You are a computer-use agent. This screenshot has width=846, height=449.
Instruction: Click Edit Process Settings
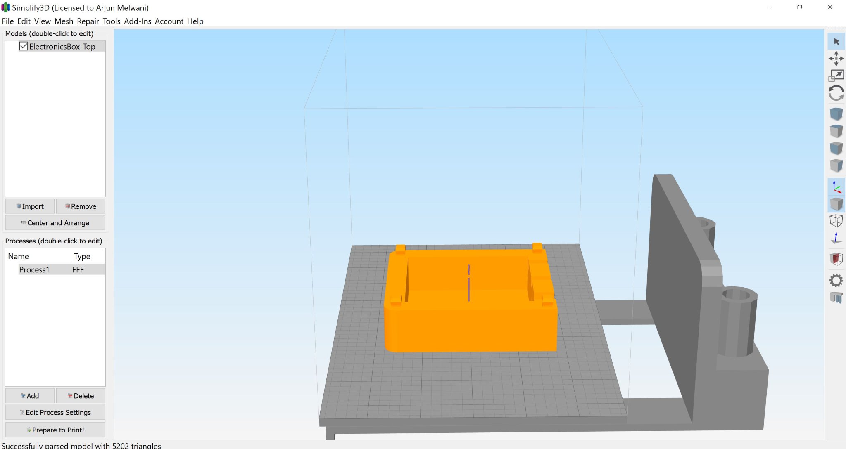point(55,412)
